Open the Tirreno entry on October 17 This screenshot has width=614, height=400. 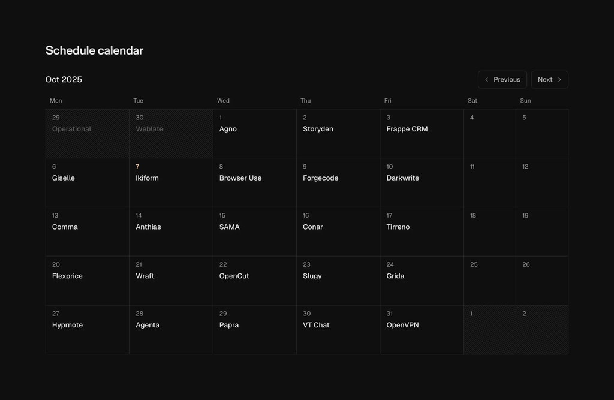pos(398,227)
